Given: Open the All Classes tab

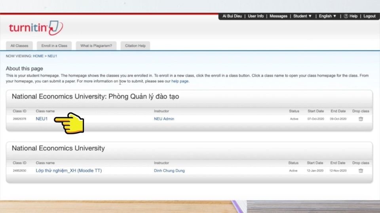Looking at the screenshot, I should point(19,46).
